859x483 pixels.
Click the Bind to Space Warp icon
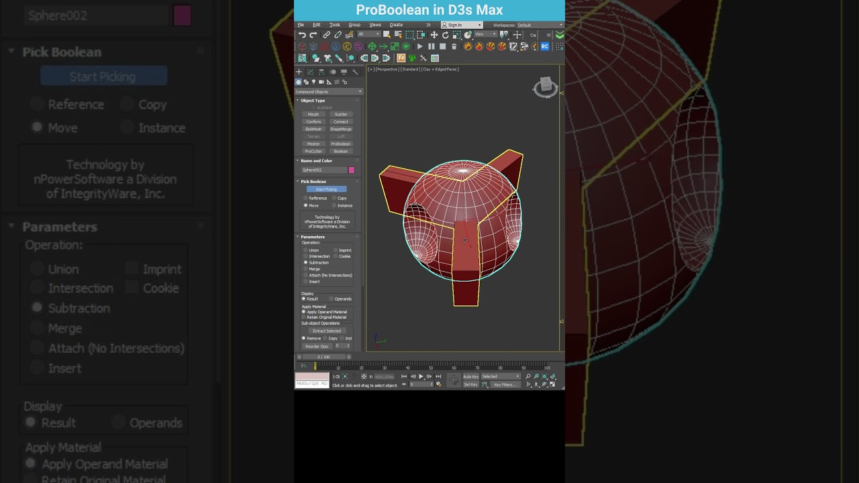click(x=349, y=35)
